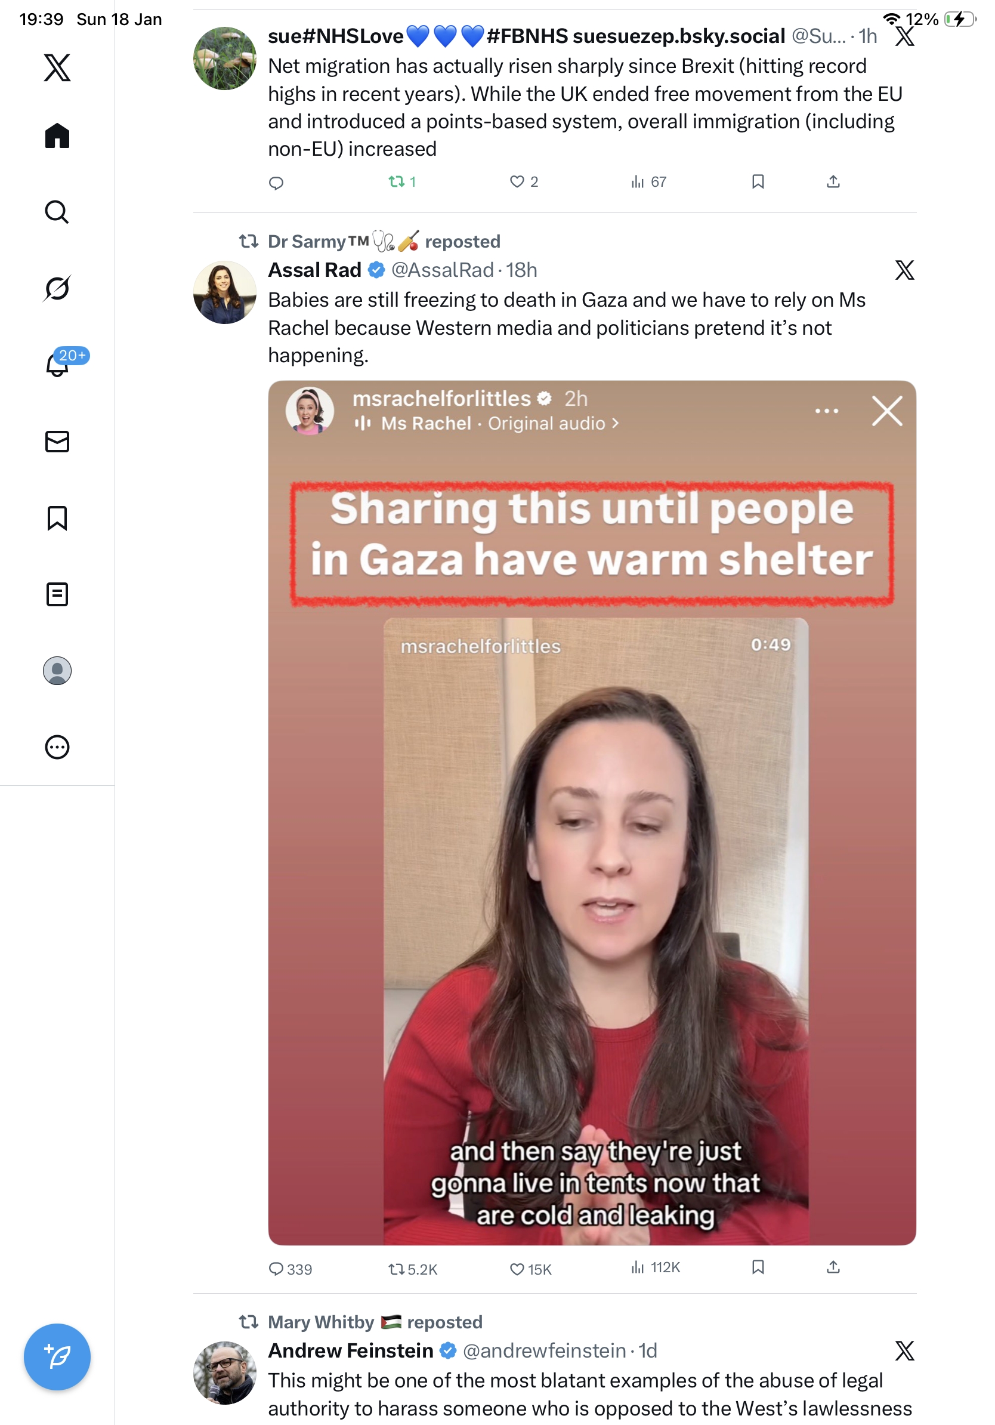995x1425 pixels.
Task: Expand the More options circle menu
Action: pos(57,747)
